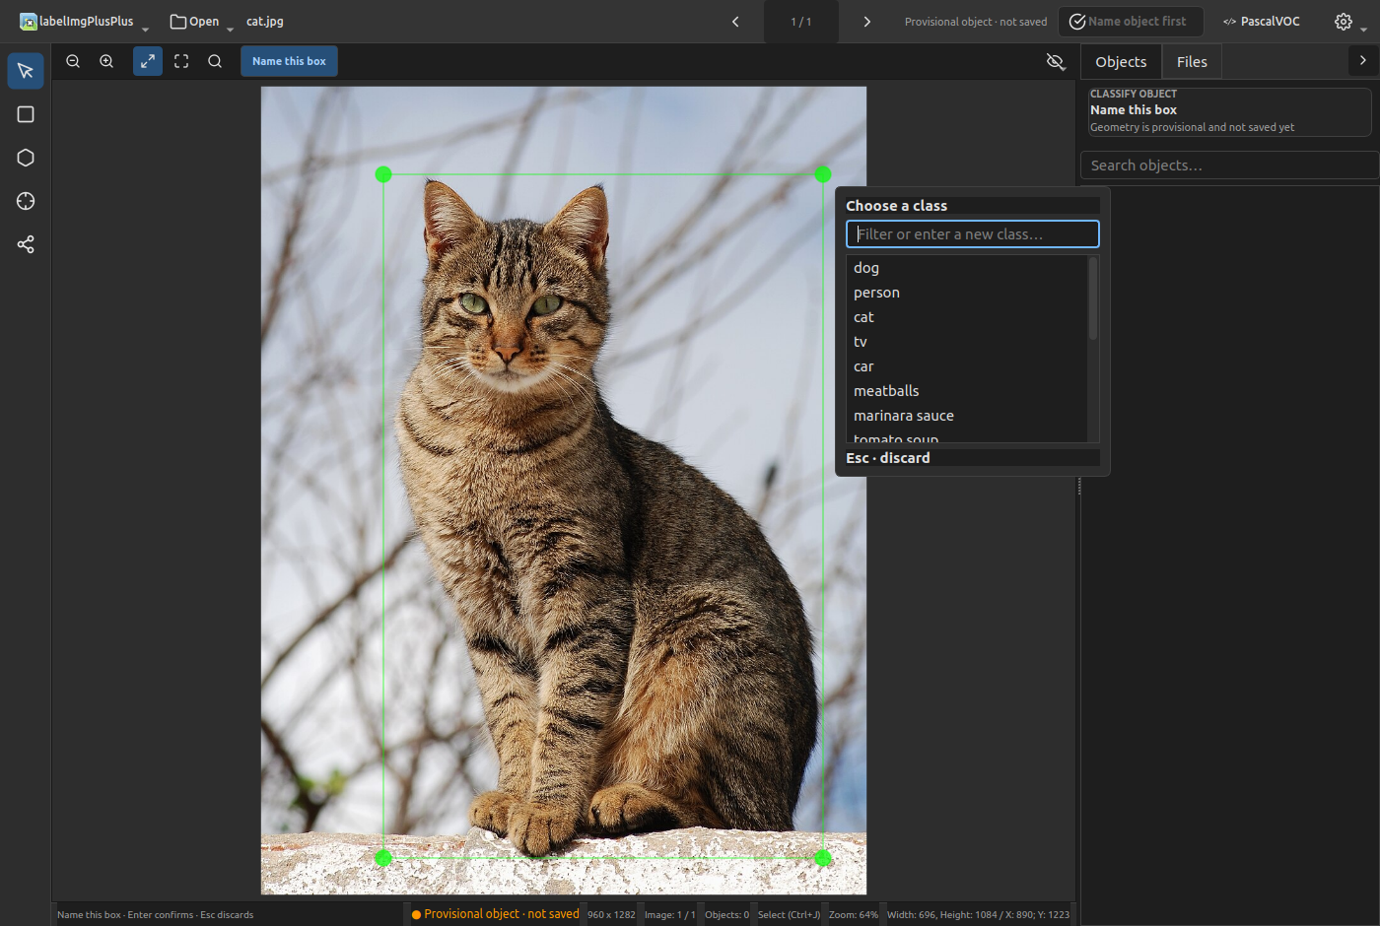Image resolution: width=1380 pixels, height=926 pixels.
Task: Click the zoom out magnifier icon
Action: 73,61
